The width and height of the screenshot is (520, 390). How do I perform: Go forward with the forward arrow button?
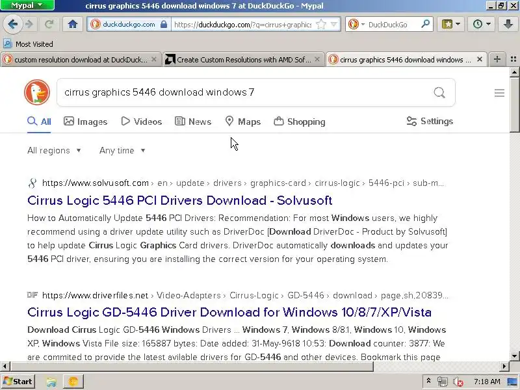tap(29, 24)
